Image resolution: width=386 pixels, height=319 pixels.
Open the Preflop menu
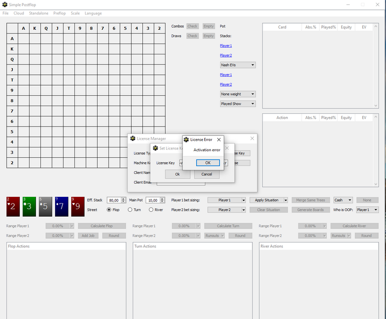(x=60, y=13)
